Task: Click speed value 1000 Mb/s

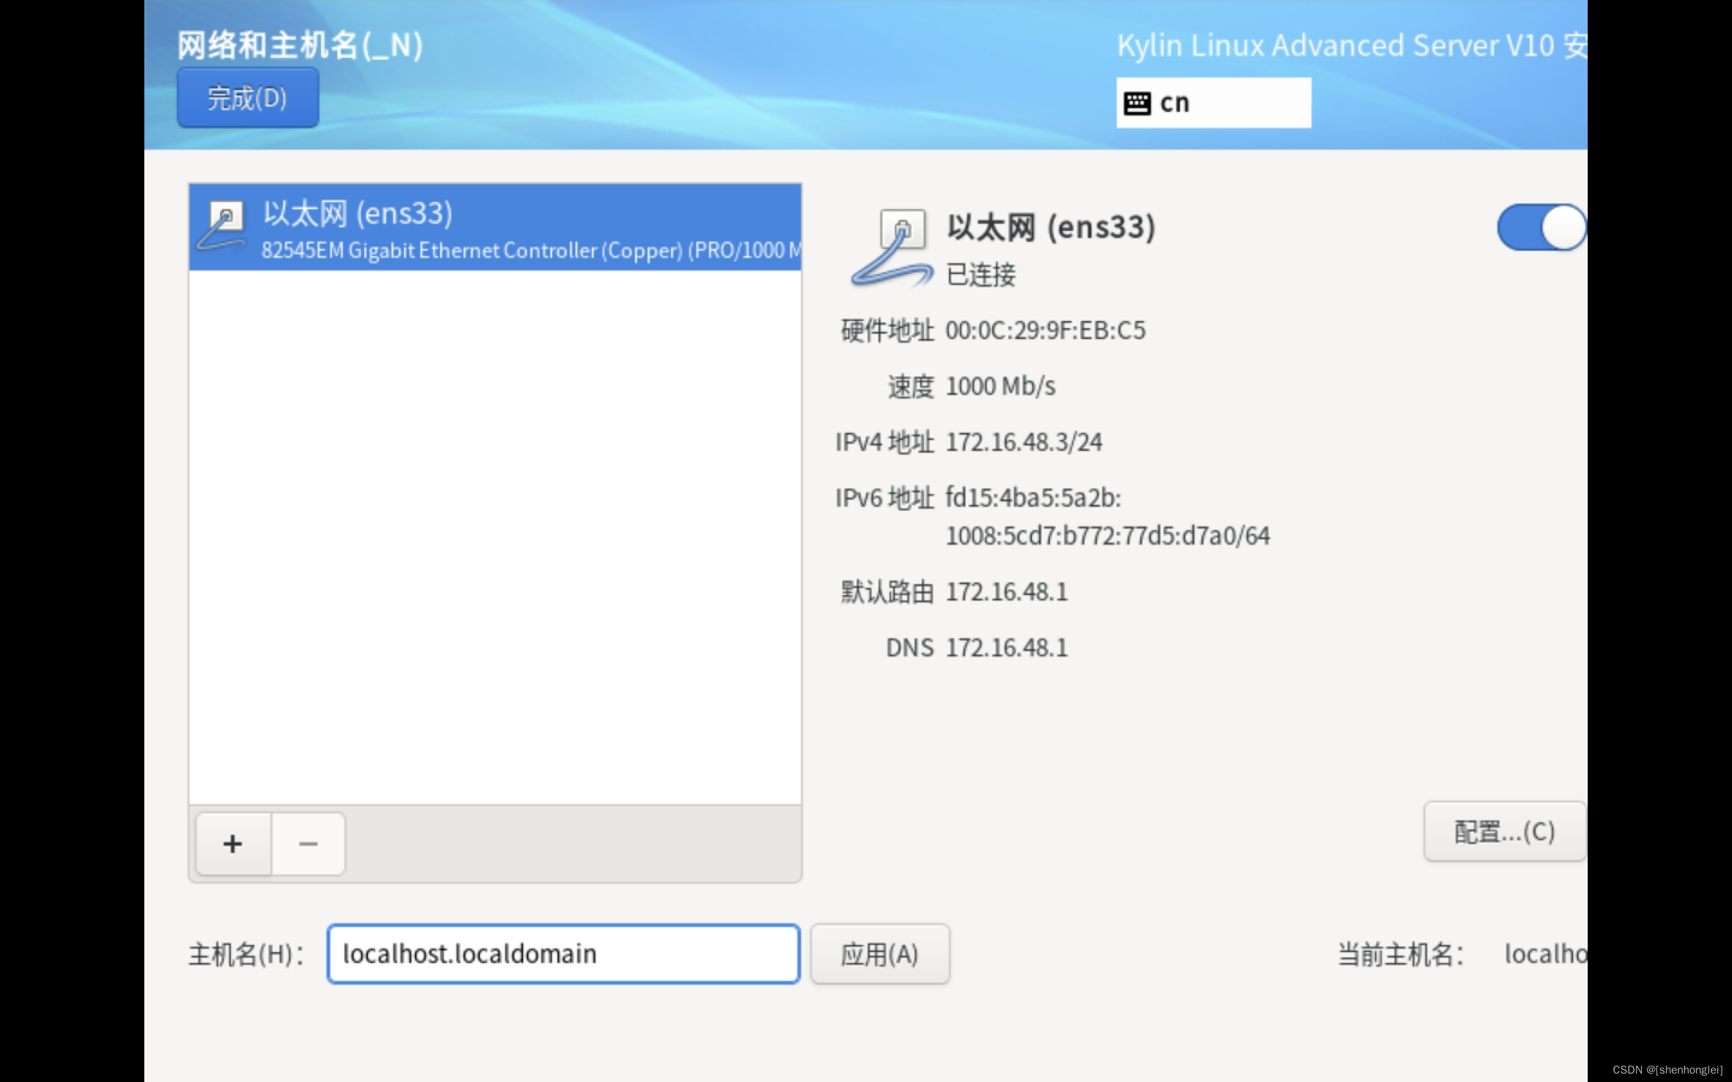Action: point(1000,387)
